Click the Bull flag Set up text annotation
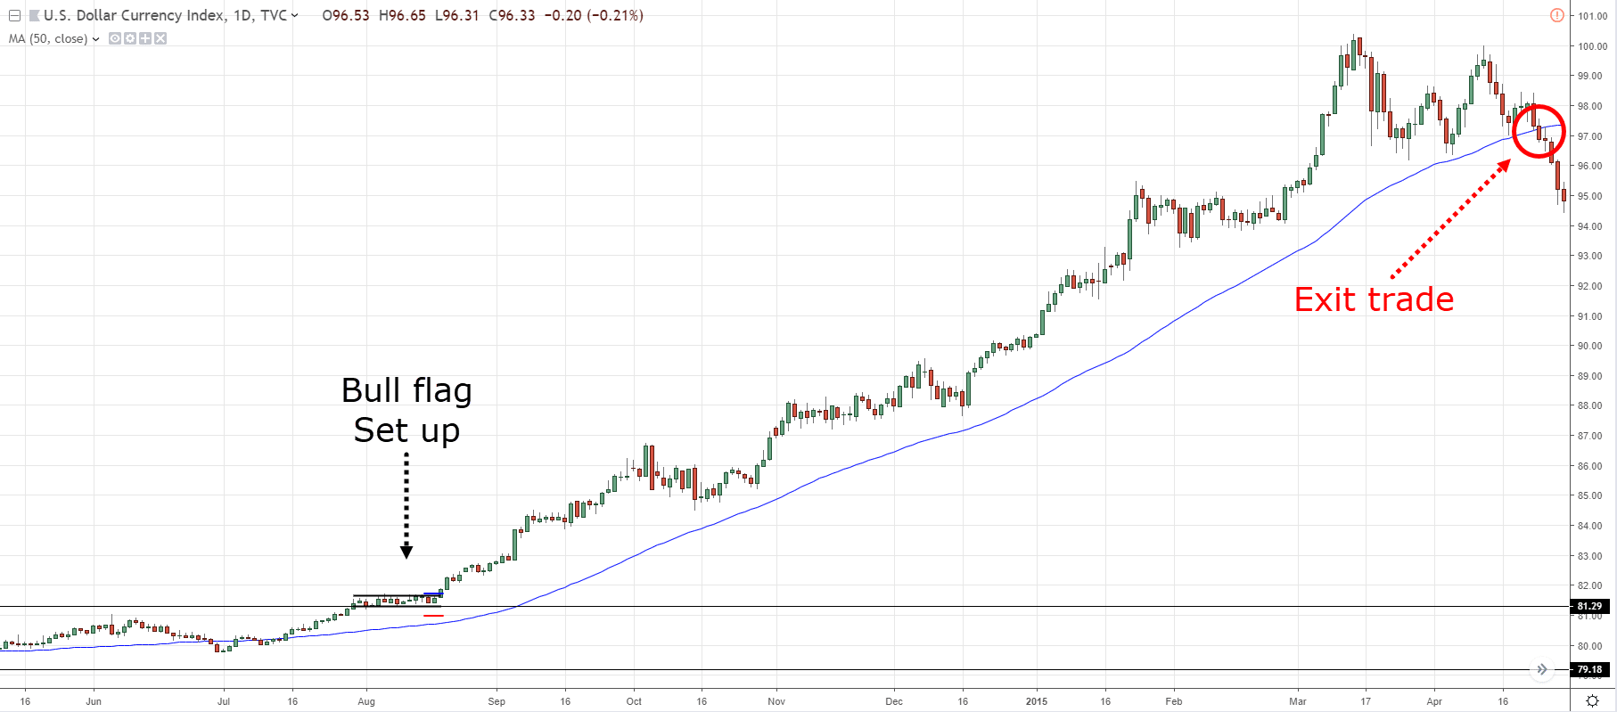The height and width of the screenshot is (712, 1617). pos(406,410)
